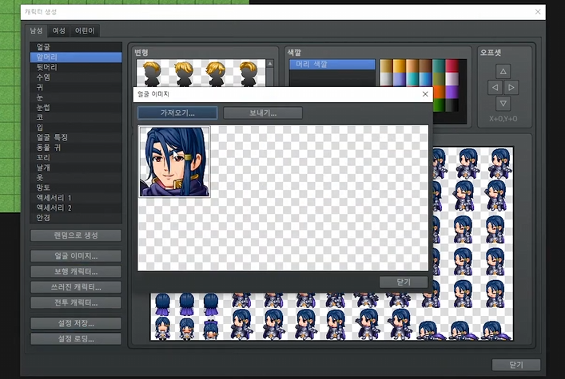Pick the crimson red hair color swatch
Viewport: 565px width, 379px height.
point(452,66)
